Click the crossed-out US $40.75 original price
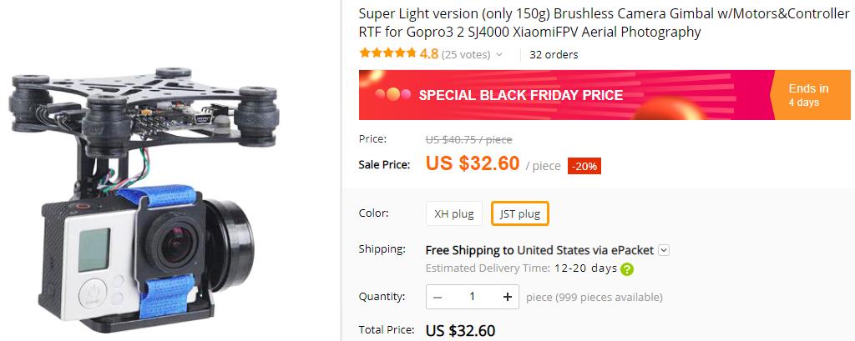Image resolution: width=855 pixels, height=341 pixels. point(468,139)
